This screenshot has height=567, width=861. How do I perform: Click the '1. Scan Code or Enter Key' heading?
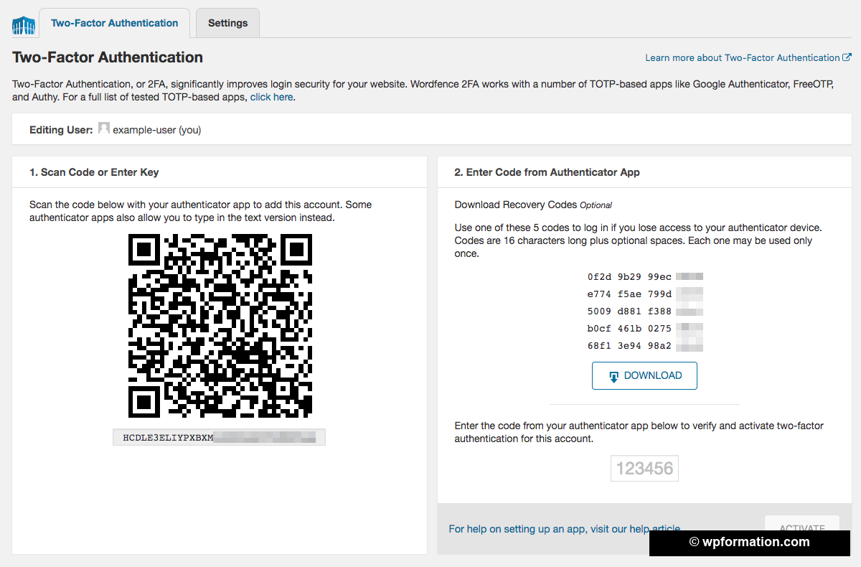[x=94, y=172]
